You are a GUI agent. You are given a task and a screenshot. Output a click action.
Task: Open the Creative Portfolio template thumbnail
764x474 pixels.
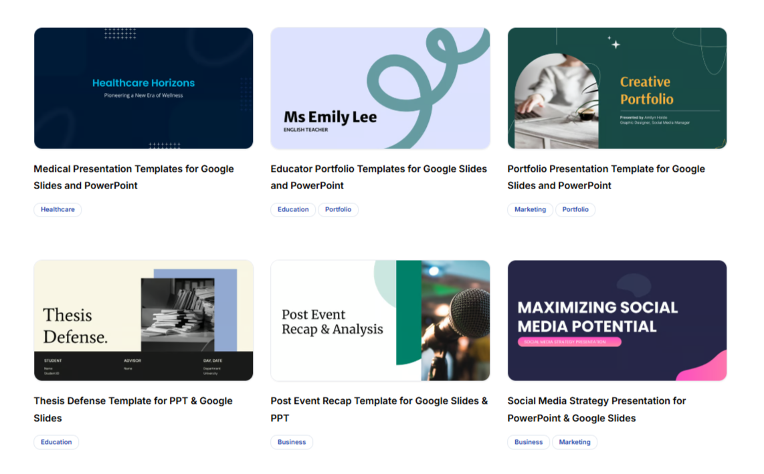[x=617, y=88]
